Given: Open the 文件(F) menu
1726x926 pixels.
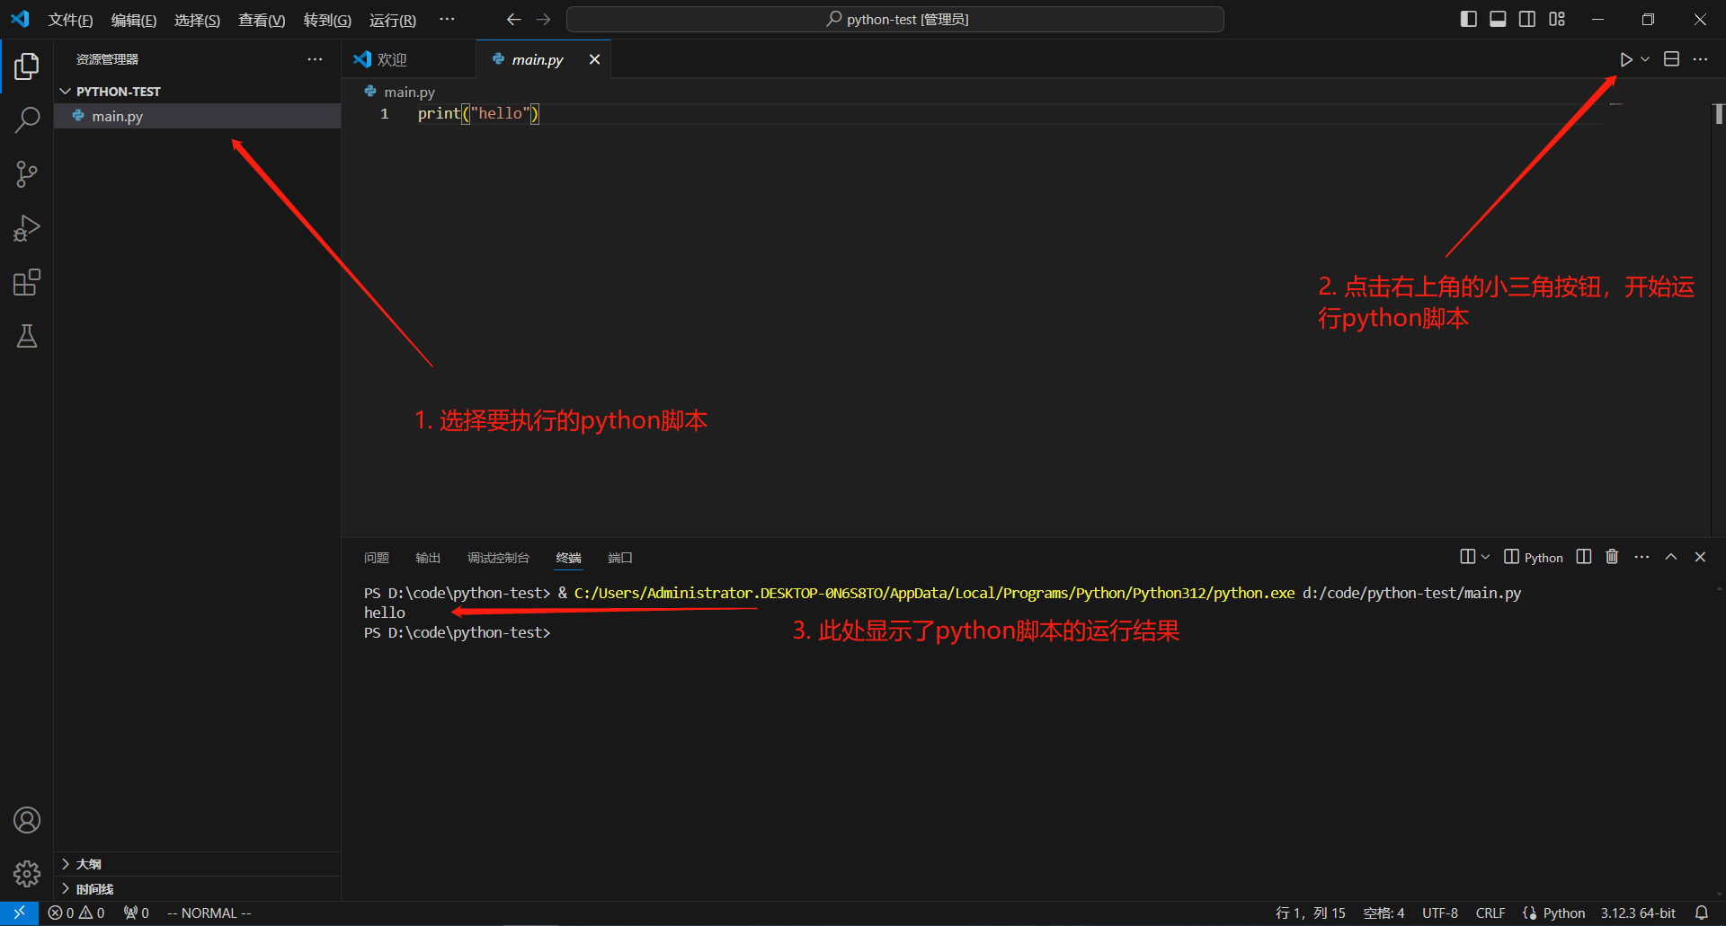Looking at the screenshot, I should (x=70, y=20).
